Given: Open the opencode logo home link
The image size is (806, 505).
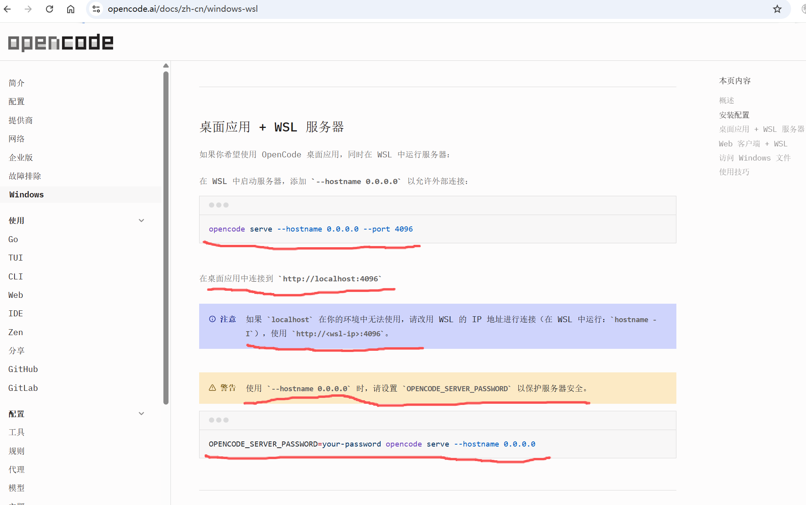Looking at the screenshot, I should tap(61, 42).
